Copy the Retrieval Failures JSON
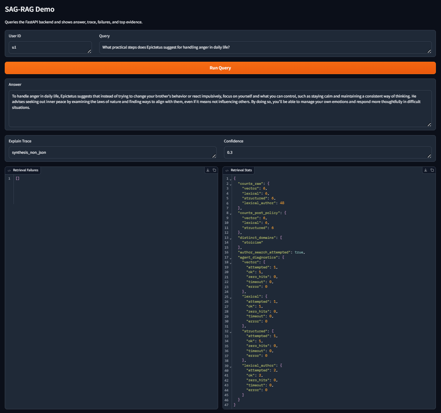The height and width of the screenshot is (413, 441). click(x=214, y=170)
